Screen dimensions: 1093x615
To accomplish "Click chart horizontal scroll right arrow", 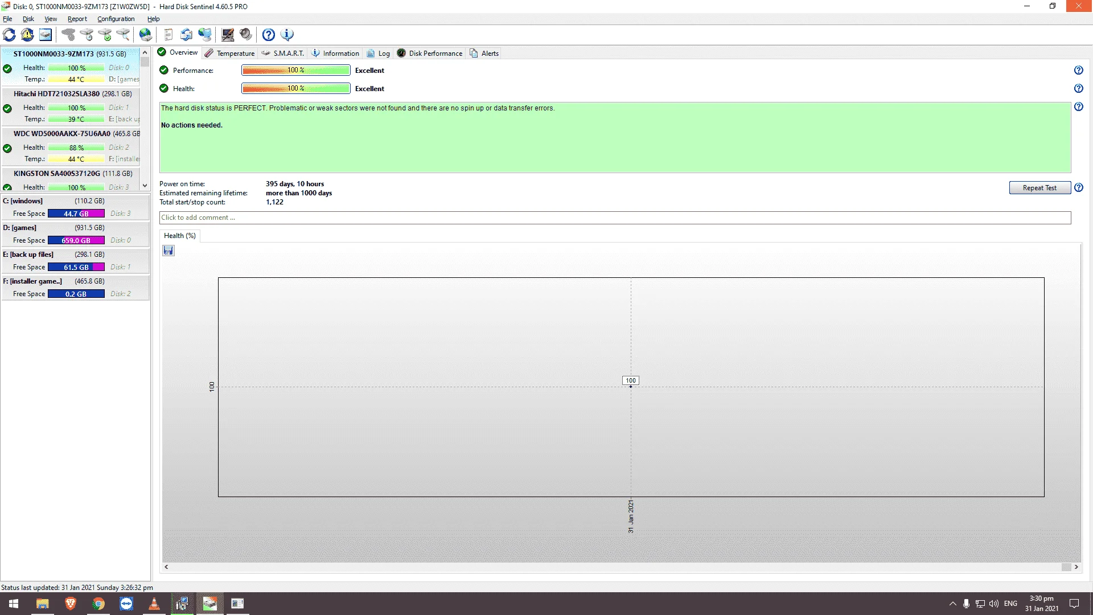I will click(1076, 567).
